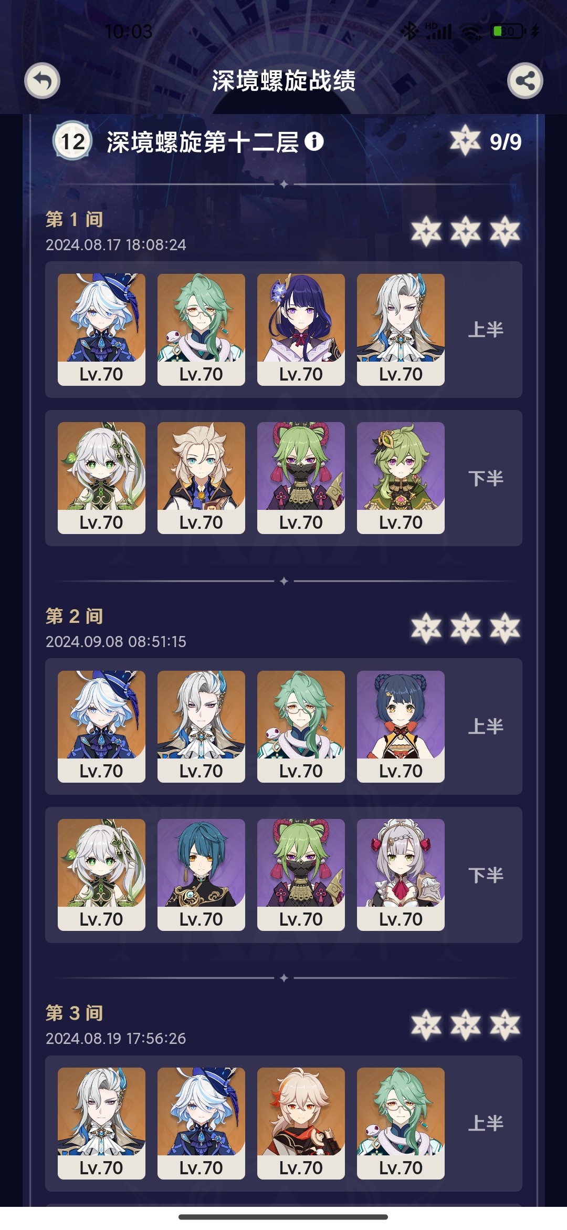Select Kazuha portrait in Chamber 3 first half
Image resolution: width=567 pixels, height=1230 pixels.
tap(301, 1123)
